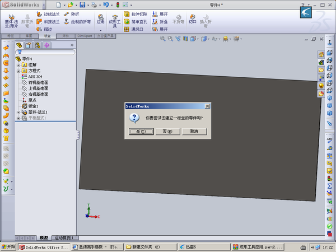The image size is (336, 252).
Task: Close the SolidWorks question dialog with X
Action: coord(207,106)
